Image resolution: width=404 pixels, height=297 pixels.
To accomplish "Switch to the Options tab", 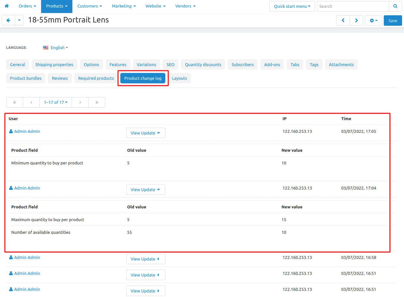I will (91, 64).
